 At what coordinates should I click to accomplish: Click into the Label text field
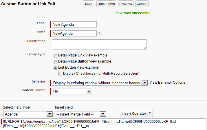click(74, 25)
